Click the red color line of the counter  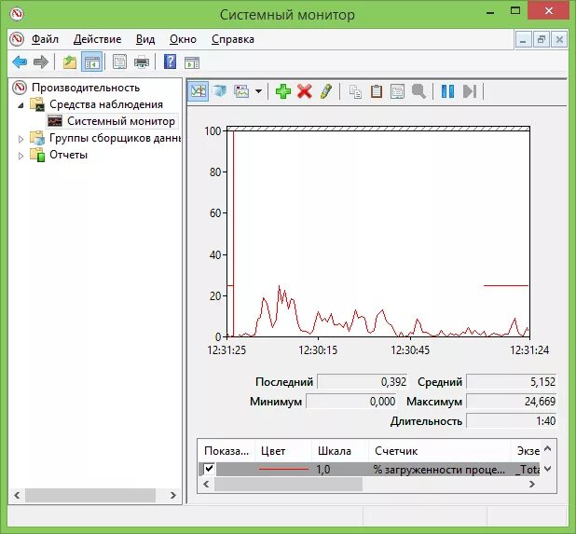pos(283,469)
